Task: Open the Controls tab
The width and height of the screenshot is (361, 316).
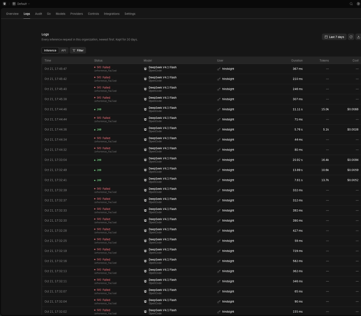Action: coord(93,14)
